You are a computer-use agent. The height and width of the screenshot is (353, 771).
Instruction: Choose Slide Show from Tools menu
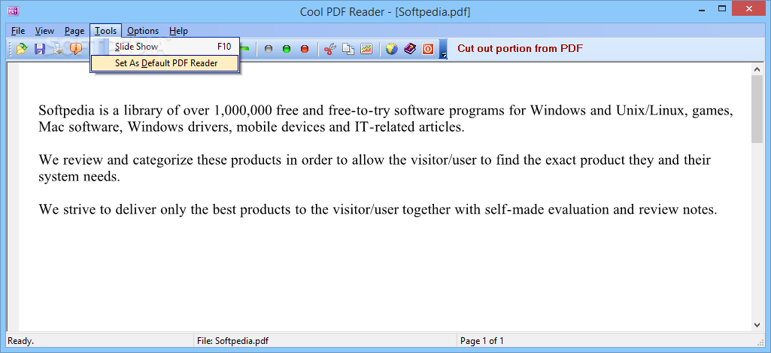(165, 47)
